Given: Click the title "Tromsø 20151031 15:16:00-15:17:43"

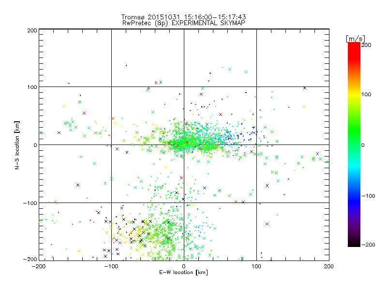Looking at the screenshot, I should click(183, 17).
